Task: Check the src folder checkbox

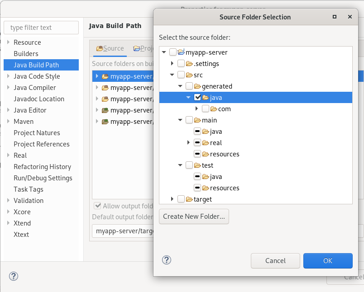Action: pos(181,75)
